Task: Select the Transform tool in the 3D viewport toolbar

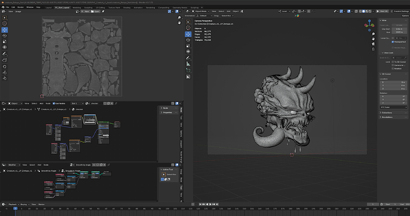Action: pos(188,52)
